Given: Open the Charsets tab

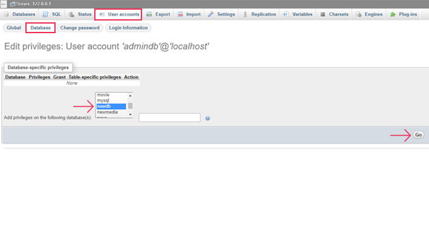Looking at the screenshot, I should pos(334,14).
